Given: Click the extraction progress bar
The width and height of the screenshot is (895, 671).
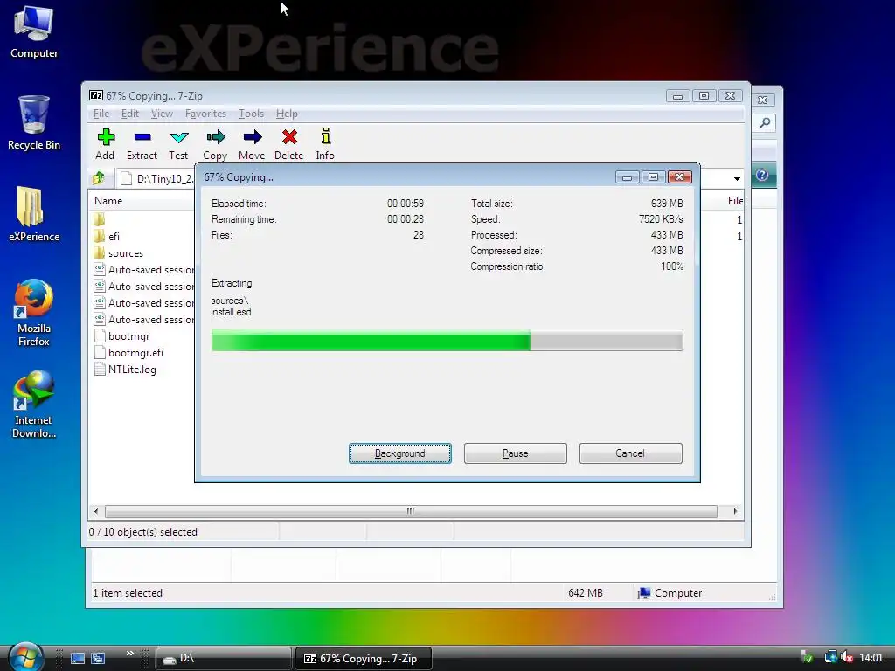Looking at the screenshot, I should coord(447,340).
